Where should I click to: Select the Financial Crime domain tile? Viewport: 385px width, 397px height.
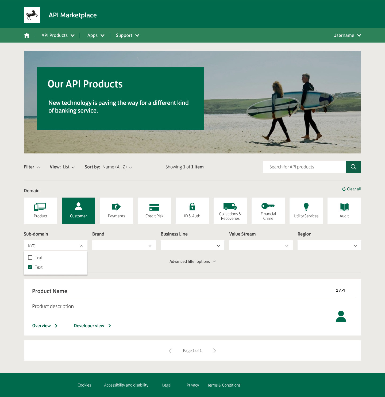pyautogui.click(x=268, y=211)
